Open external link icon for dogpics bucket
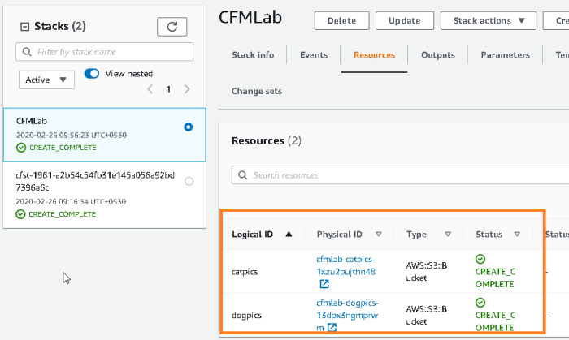Viewport: 569px width, 340px height. [x=332, y=328]
